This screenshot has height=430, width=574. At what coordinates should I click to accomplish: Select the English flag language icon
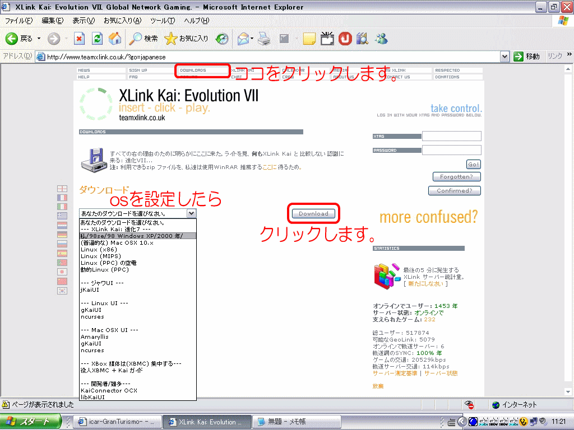[x=62, y=189]
